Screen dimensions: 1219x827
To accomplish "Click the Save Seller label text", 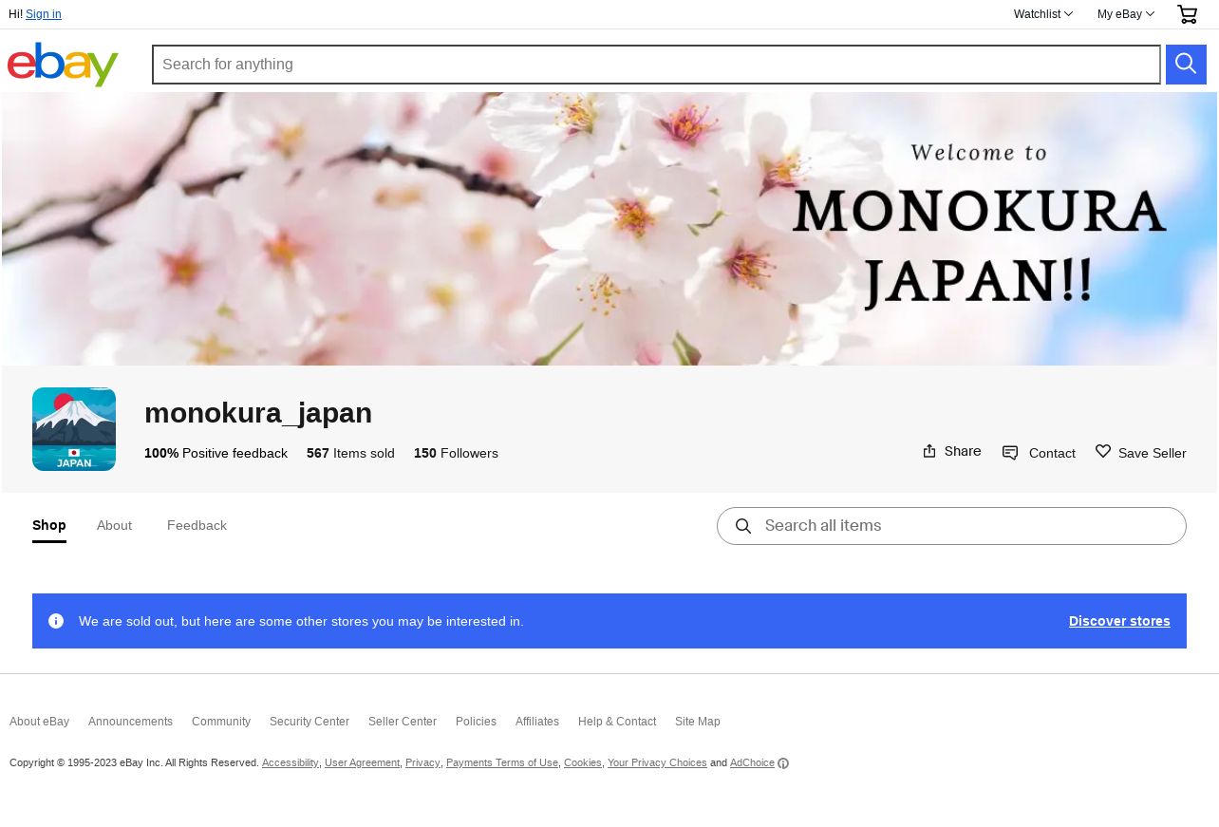I will (1153, 454).
